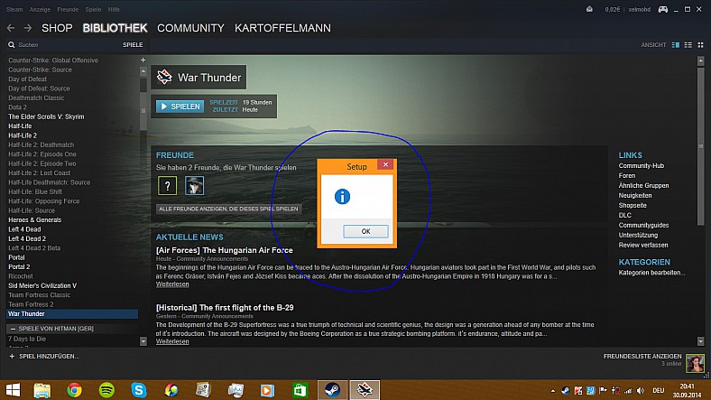This screenshot has height=400, width=711.
Task: Click OK in the Setup dialog
Action: point(365,231)
